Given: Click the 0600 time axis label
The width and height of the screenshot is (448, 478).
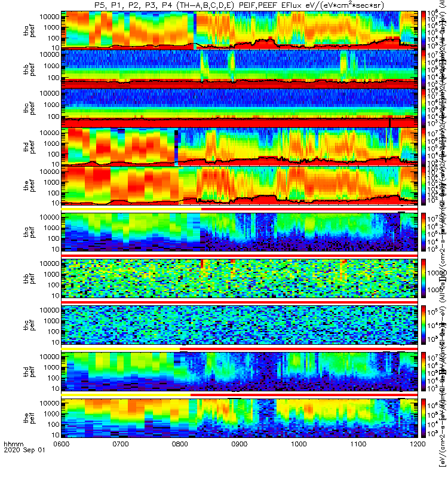Looking at the screenshot, I should (x=62, y=444).
